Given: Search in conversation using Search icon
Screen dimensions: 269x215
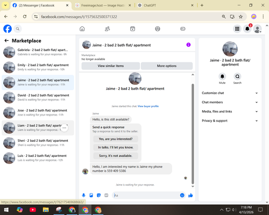Looking at the screenshot, I should (237, 76).
